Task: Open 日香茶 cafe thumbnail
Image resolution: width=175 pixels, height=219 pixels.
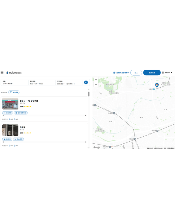Action: pos(10,130)
